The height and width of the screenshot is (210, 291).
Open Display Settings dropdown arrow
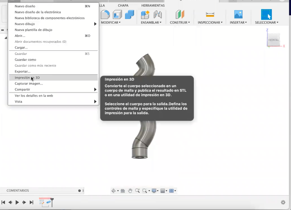point(158,191)
